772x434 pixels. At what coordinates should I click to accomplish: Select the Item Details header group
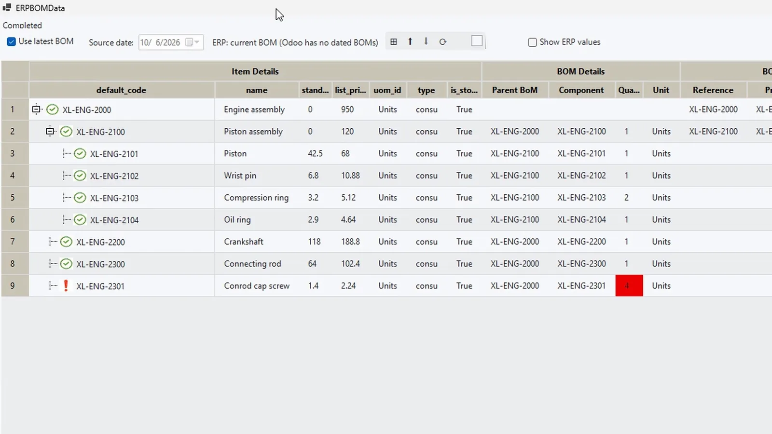click(x=255, y=71)
